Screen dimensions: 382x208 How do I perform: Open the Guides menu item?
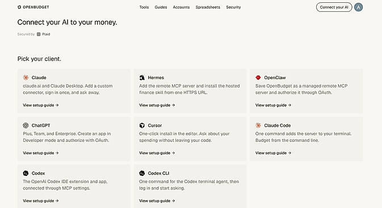[x=161, y=7]
